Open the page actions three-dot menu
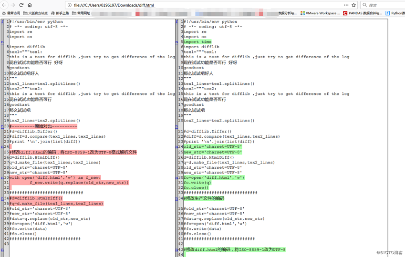Image resolution: width=405 pixels, height=257 pixels. [x=346, y=5]
